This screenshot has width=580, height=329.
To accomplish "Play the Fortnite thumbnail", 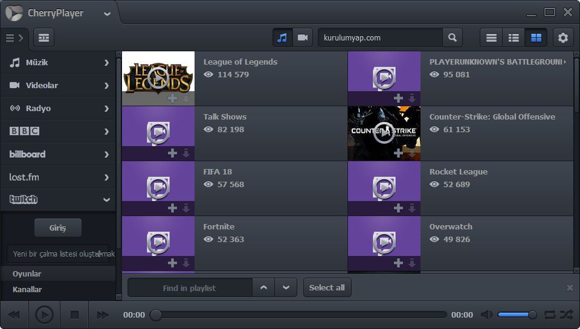I will pyautogui.click(x=158, y=242).
